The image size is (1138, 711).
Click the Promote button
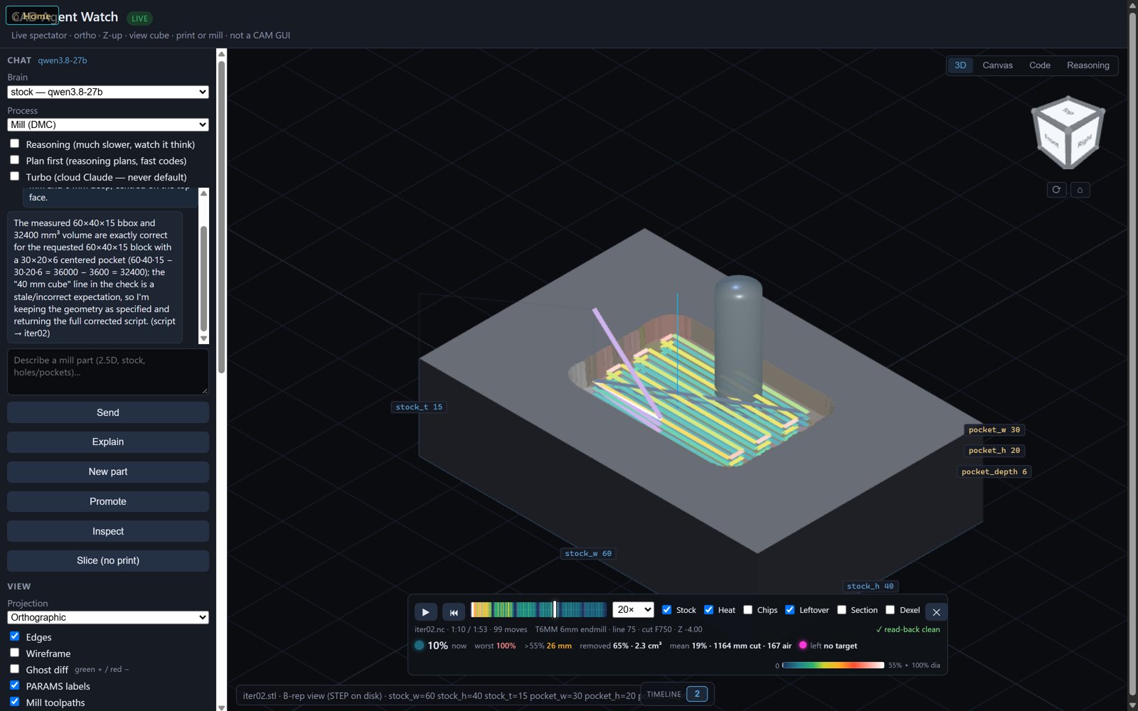(108, 501)
